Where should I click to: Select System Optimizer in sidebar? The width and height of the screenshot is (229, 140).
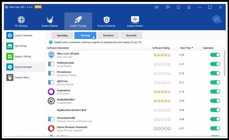25,35
